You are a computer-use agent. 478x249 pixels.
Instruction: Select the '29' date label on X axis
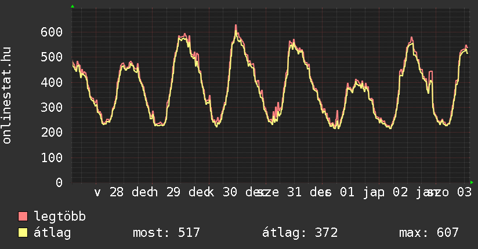click(173, 193)
